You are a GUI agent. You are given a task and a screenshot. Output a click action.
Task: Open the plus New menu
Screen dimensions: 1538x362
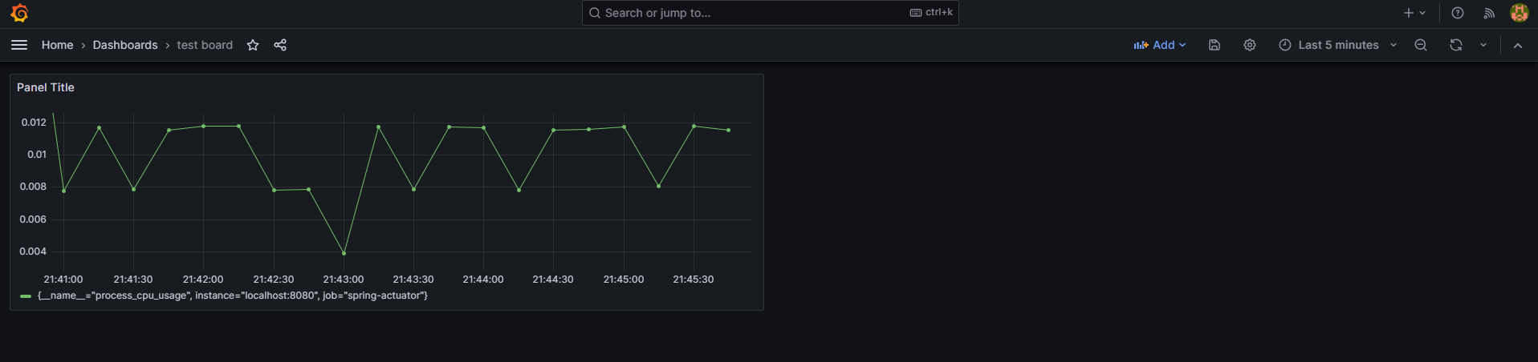[1414, 13]
